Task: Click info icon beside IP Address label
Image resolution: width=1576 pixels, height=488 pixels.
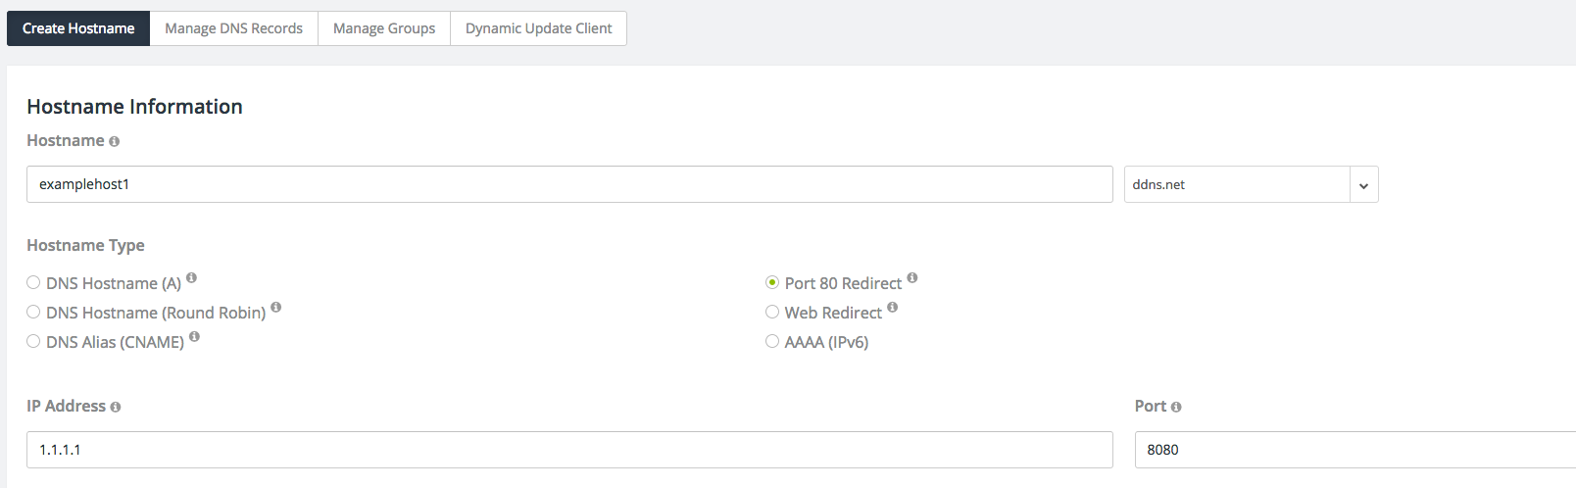Action: point(115,408)
